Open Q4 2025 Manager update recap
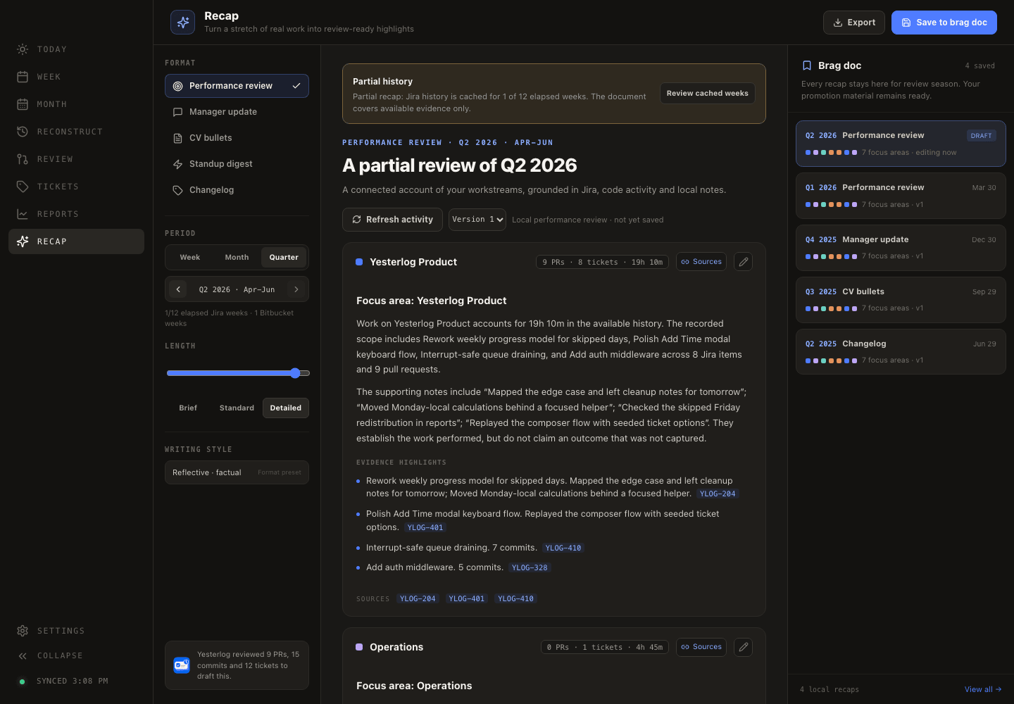Screen dimensions: 1014x704 point(901,247)
